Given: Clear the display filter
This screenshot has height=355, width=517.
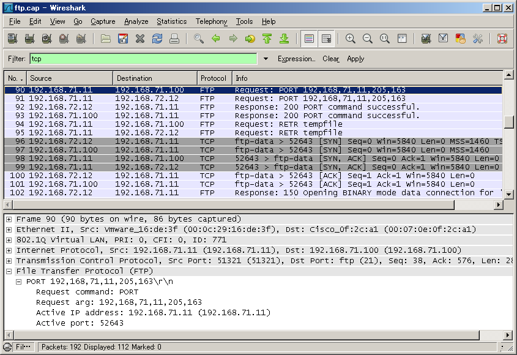Looking at the screenshot, I should click(331, 59).
